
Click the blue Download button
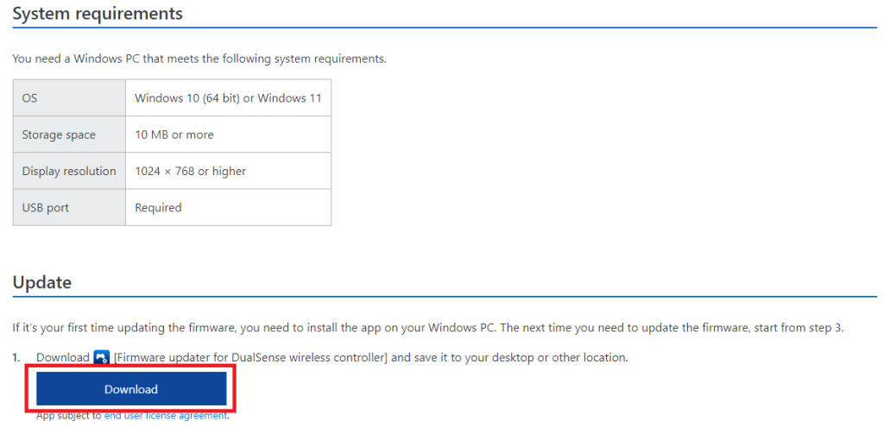[x=131, y=389]
